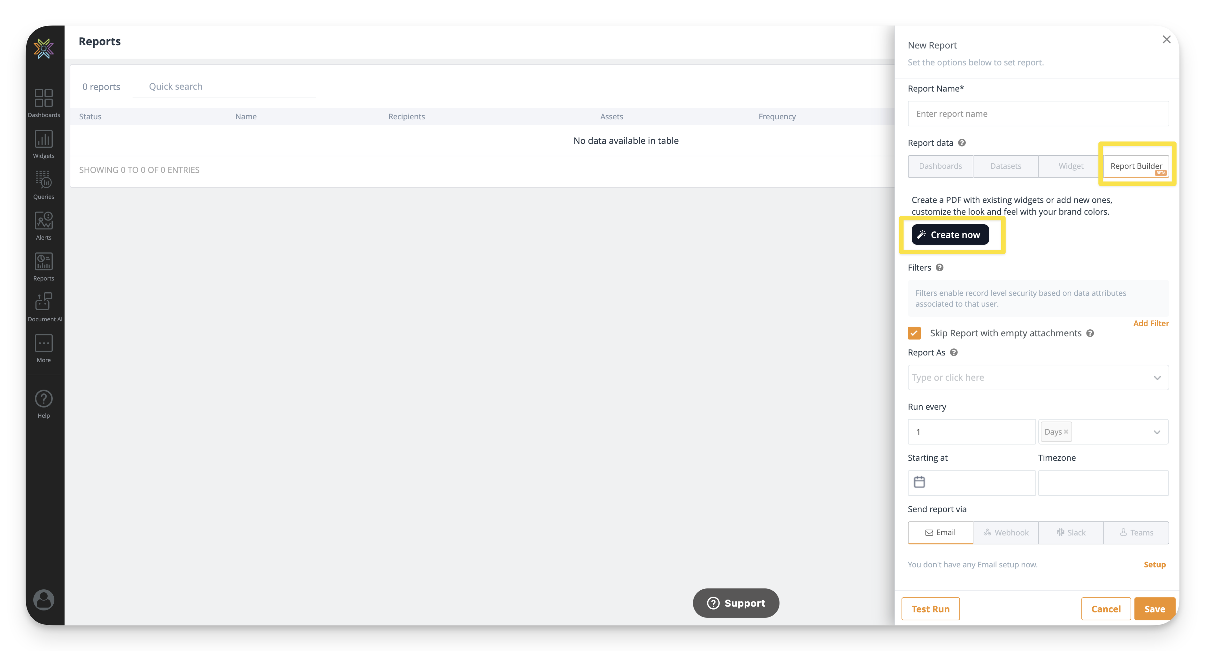Open the Days interval dropdown
The width and height of the screenshot is (1205, 651).
pyautogui.click(x=1157, y=432)
